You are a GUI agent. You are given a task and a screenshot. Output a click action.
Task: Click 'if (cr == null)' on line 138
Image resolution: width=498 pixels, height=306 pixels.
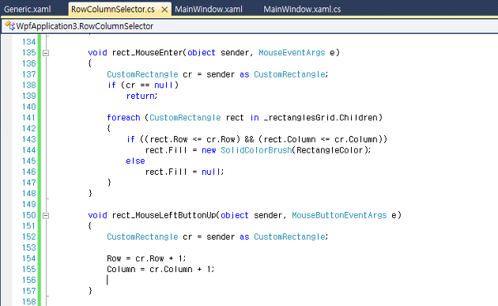point(143,85)
